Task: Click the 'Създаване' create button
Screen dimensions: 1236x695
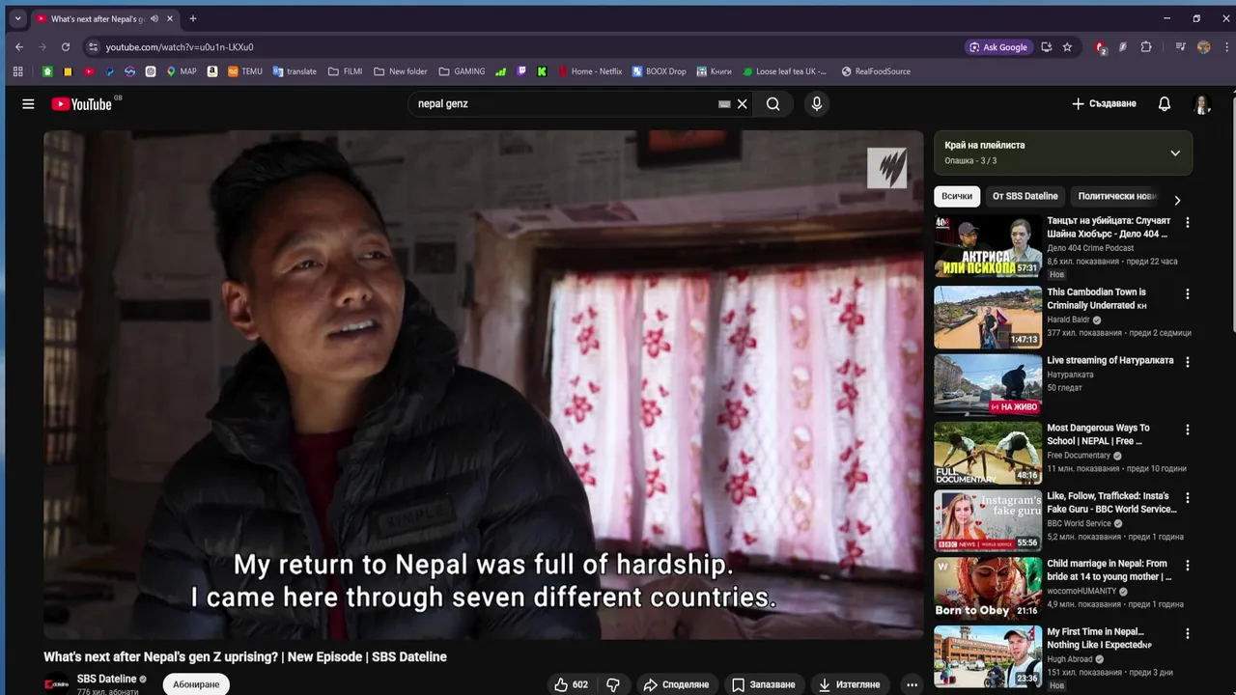Action: (1104, 103)
